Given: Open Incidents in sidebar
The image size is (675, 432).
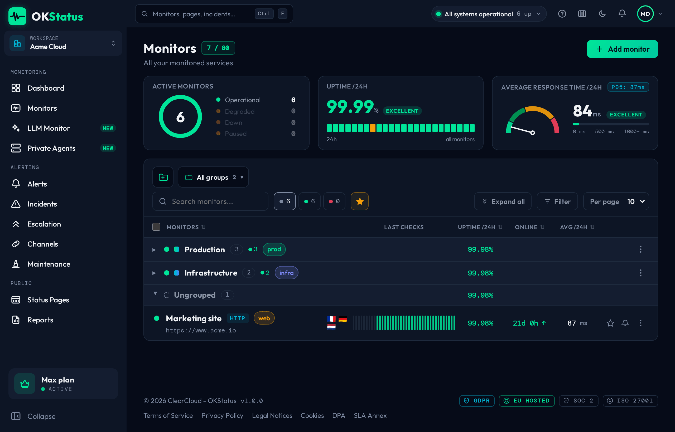Looking at the screenshot, I should point(63,204).
